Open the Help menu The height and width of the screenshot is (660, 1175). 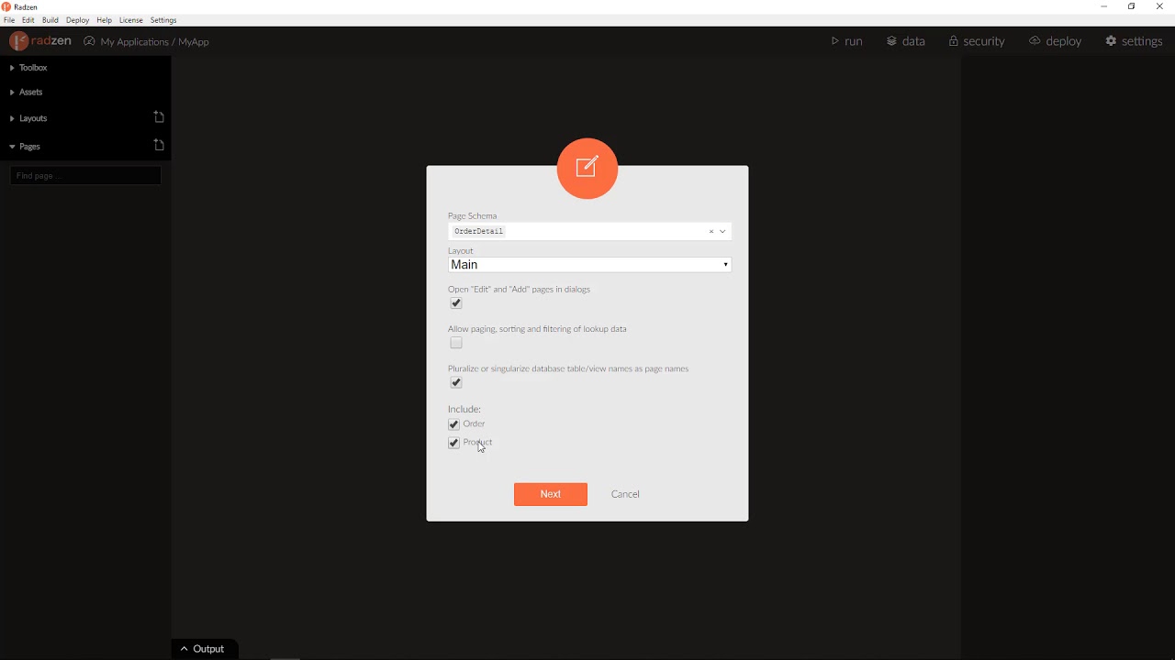105,20
